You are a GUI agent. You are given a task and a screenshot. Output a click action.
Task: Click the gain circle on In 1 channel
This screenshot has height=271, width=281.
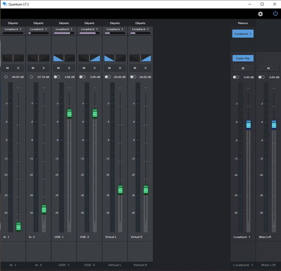pyautogui.click(x=6, y=77)
